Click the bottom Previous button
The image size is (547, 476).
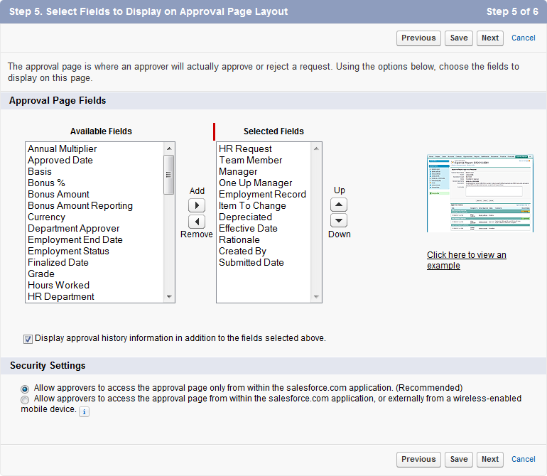click(x=418, y=460)
